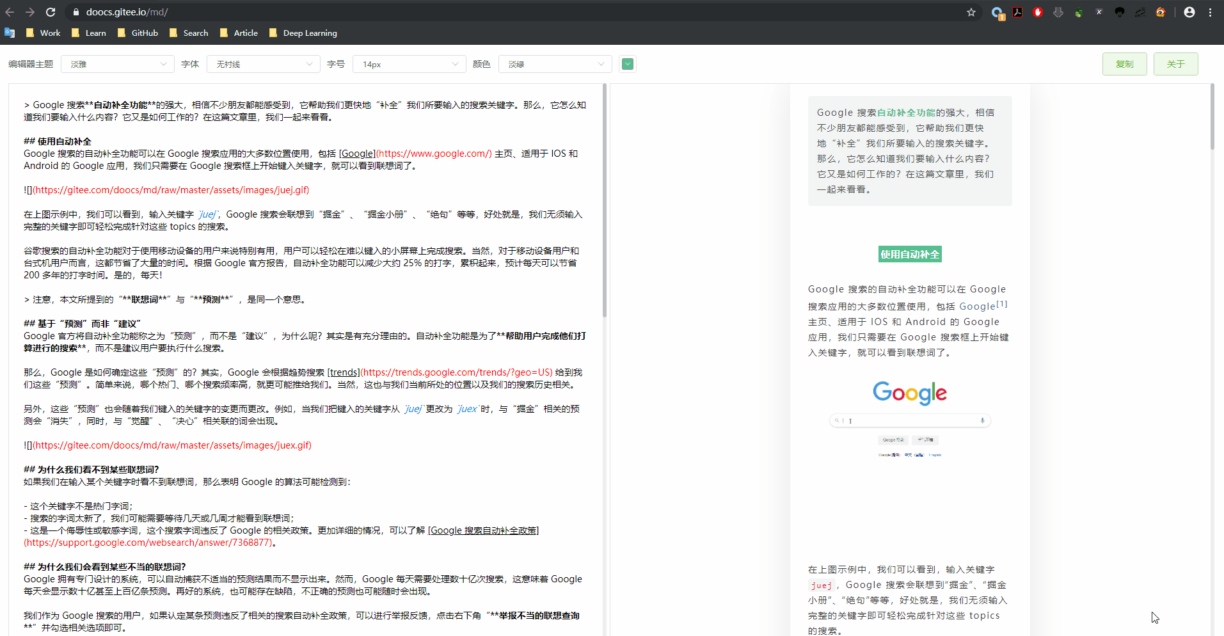This screenshot has width=1224, height=636.
Task: Click the '## 为什么我们看不到某些联想词?' heading
Action: click(x=91, y=470)
